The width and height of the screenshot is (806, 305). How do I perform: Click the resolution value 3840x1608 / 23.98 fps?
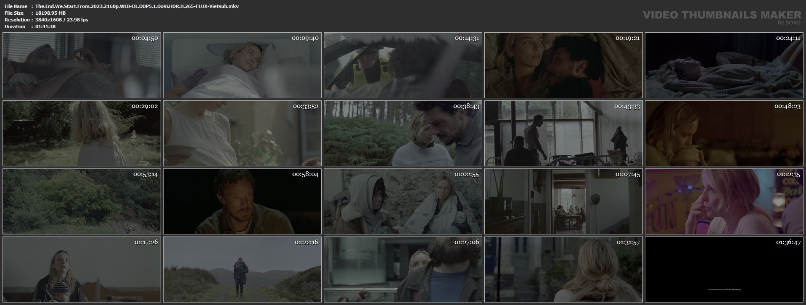62,20
